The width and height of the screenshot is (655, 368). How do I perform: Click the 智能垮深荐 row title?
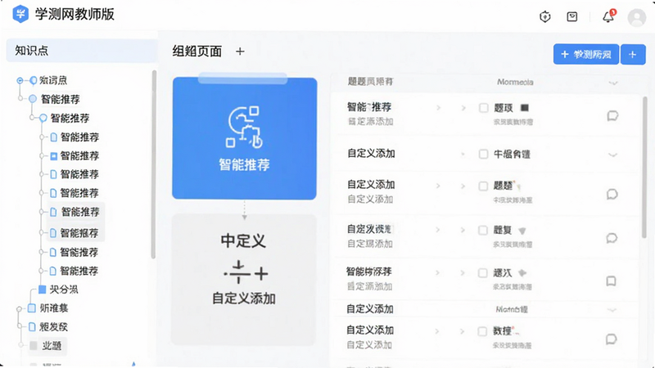click(x=369, y=272)
